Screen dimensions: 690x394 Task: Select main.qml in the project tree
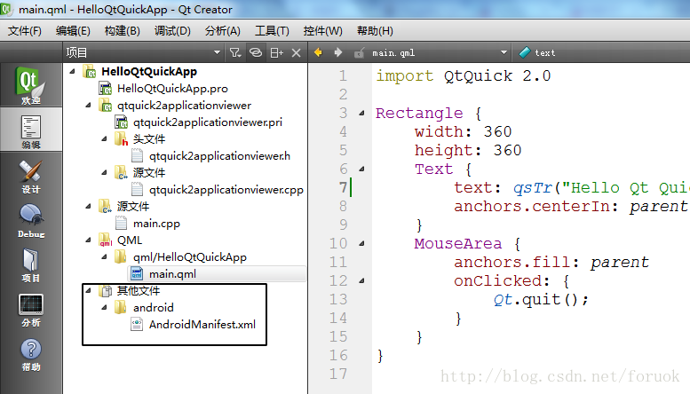click(172, 274)
